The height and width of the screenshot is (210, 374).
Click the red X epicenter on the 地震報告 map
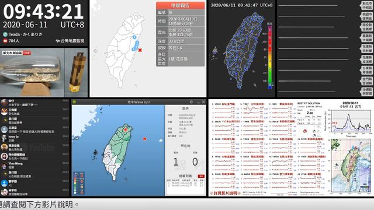point(140,50)
